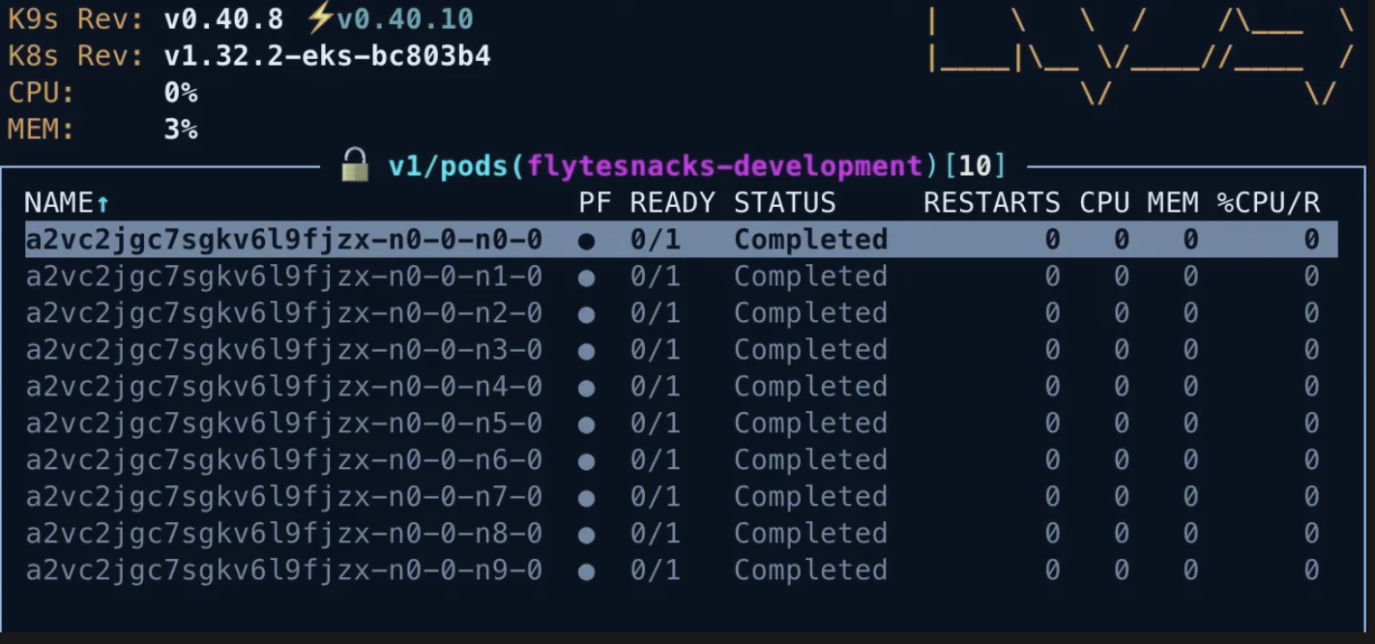Select pod a2vc2jgc7sgkv6l9fjzx-n0-0-n7-0
This screenshot has width=1375, height=644.
(x=681, y=497)
